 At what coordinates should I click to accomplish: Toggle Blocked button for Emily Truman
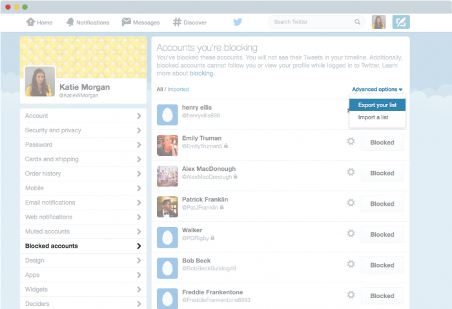382,143
